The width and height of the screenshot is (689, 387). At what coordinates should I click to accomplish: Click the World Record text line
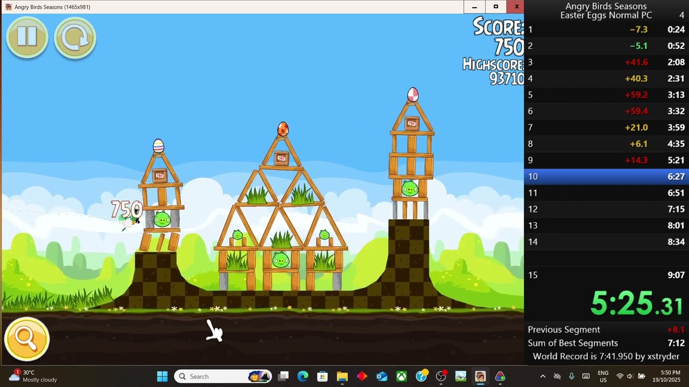click(606, 356)
